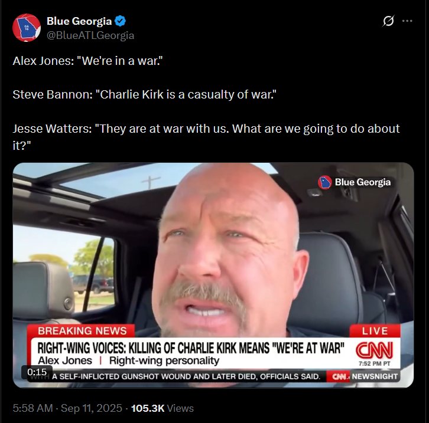Screen dimensions: 429x423
Task: Click the 7:52 PM PT time stamp
Action: [x=375, y=363]
